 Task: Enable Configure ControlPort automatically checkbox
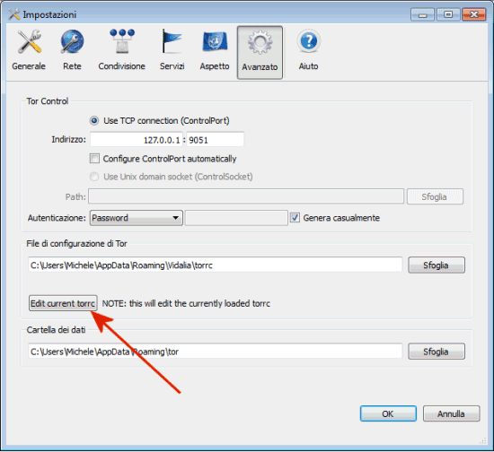click(x=94, y=158)
